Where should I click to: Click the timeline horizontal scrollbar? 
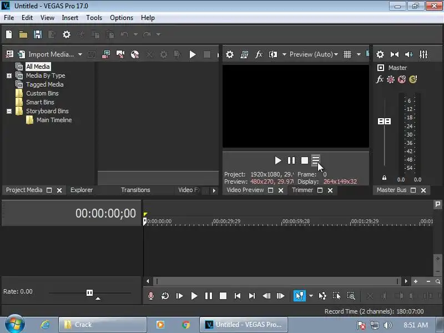tap(276, 281)
